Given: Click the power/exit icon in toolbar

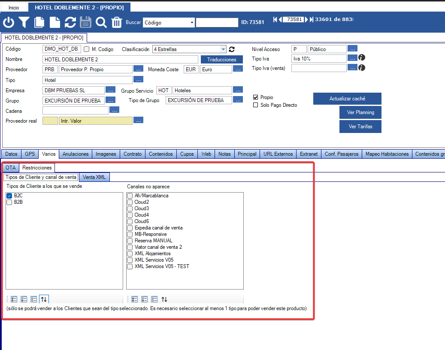Looking at the screenshot, I should (x=9, y=22).
